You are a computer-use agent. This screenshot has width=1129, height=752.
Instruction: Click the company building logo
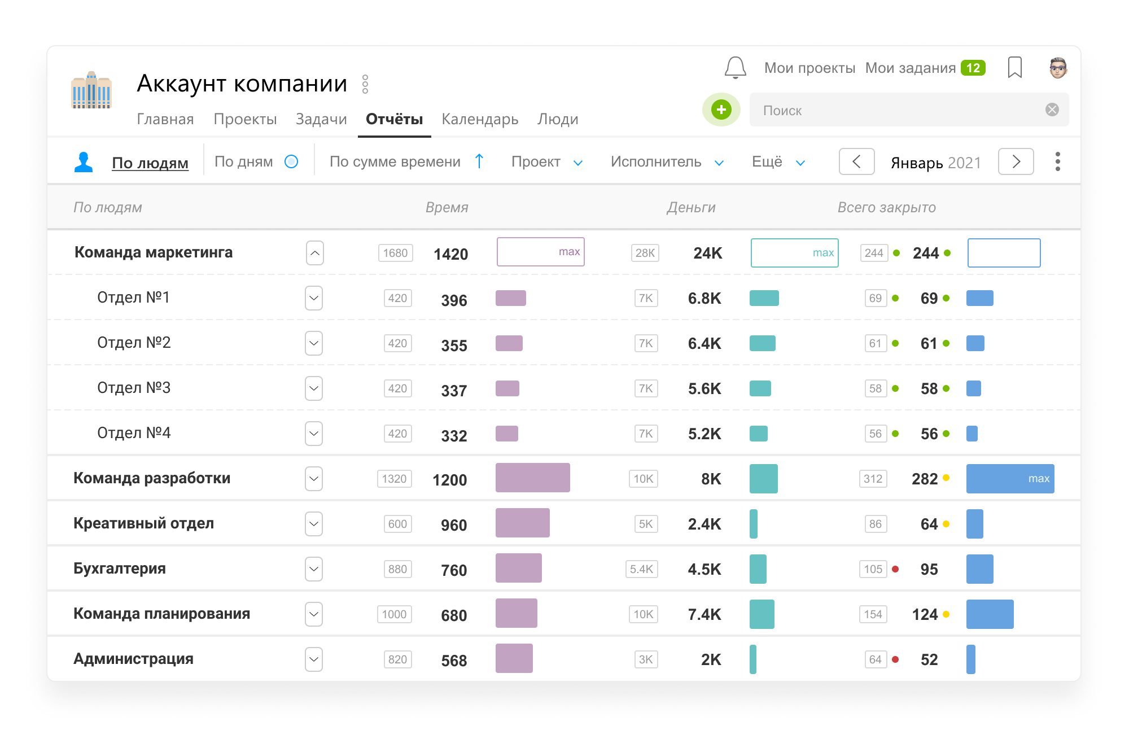(x=91, y=90)
